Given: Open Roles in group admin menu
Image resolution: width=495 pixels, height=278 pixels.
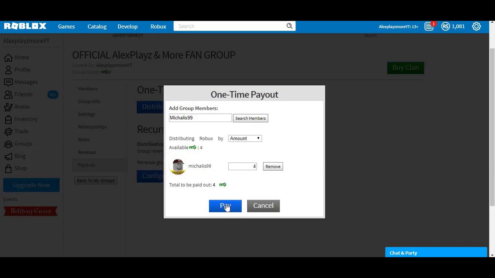Looking at the screenshot, I should pos(84,140).
